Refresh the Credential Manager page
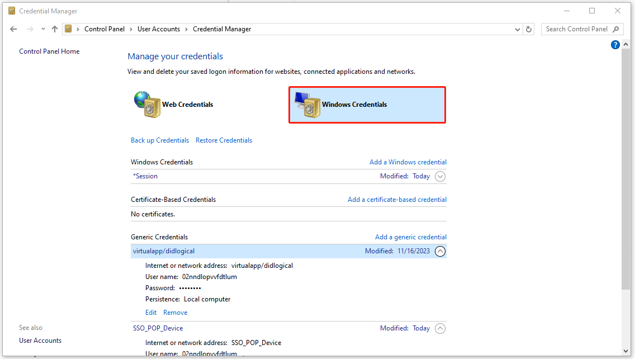The image size is (635, 359). (x=528, y=29)
